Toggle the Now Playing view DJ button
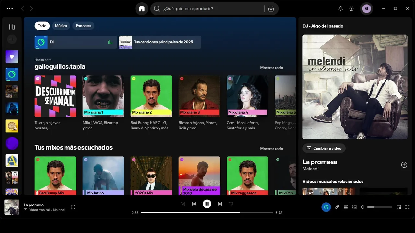This screenshot has height=233, width=415. click(x=326, y=207)
